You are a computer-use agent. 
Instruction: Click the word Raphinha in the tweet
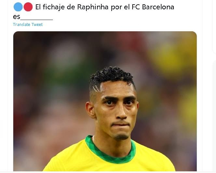(93, 7)
